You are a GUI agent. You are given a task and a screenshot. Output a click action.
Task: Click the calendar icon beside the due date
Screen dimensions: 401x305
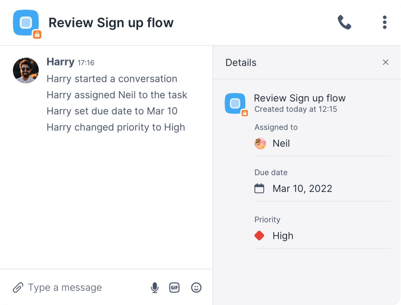260,188
